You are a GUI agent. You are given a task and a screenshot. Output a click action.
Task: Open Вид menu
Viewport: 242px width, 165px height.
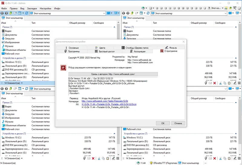tap(22, 8)
